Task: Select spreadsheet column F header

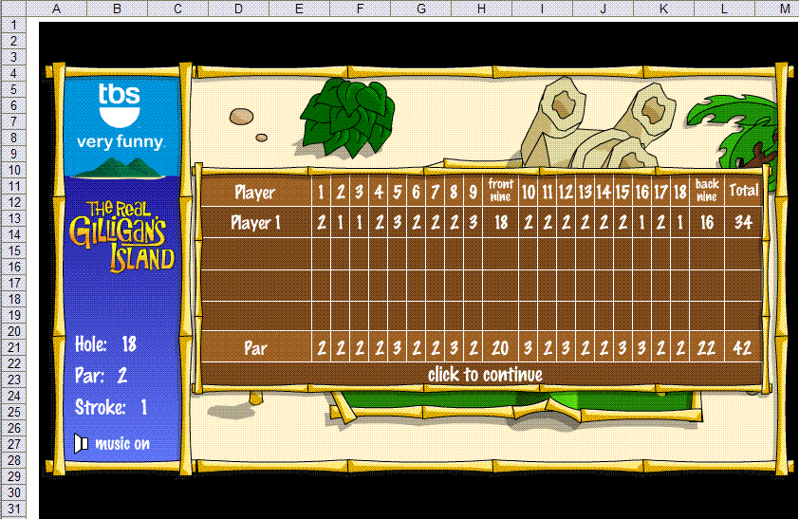Action: point(360,9)
